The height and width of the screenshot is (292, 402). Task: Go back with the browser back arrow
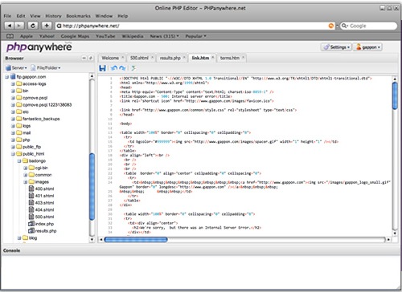point(9,26)
